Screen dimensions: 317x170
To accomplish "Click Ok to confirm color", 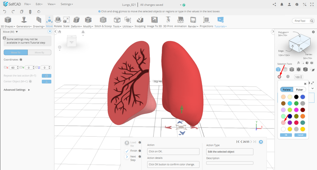I will 286,135.
